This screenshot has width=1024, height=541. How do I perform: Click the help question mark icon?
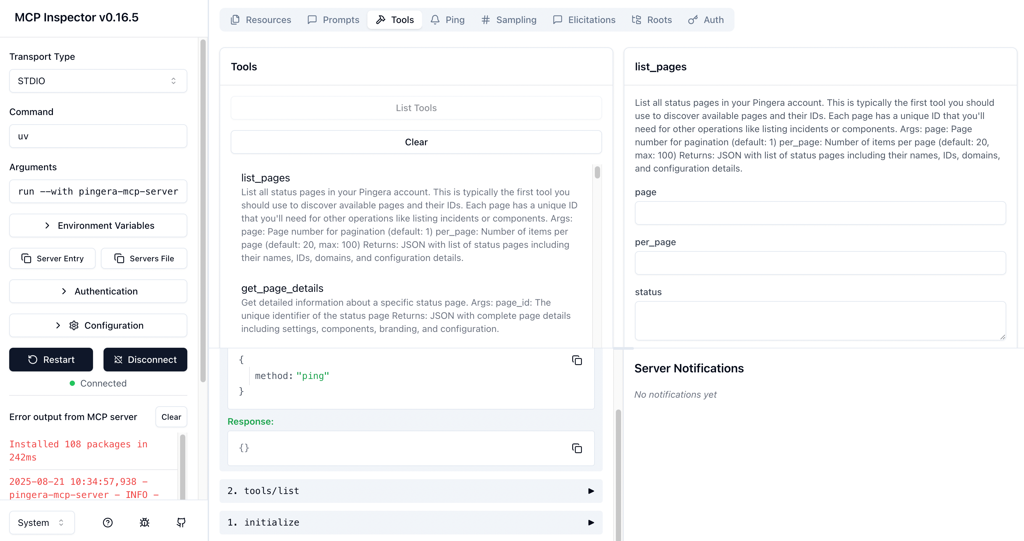click(x=108, y=522)
